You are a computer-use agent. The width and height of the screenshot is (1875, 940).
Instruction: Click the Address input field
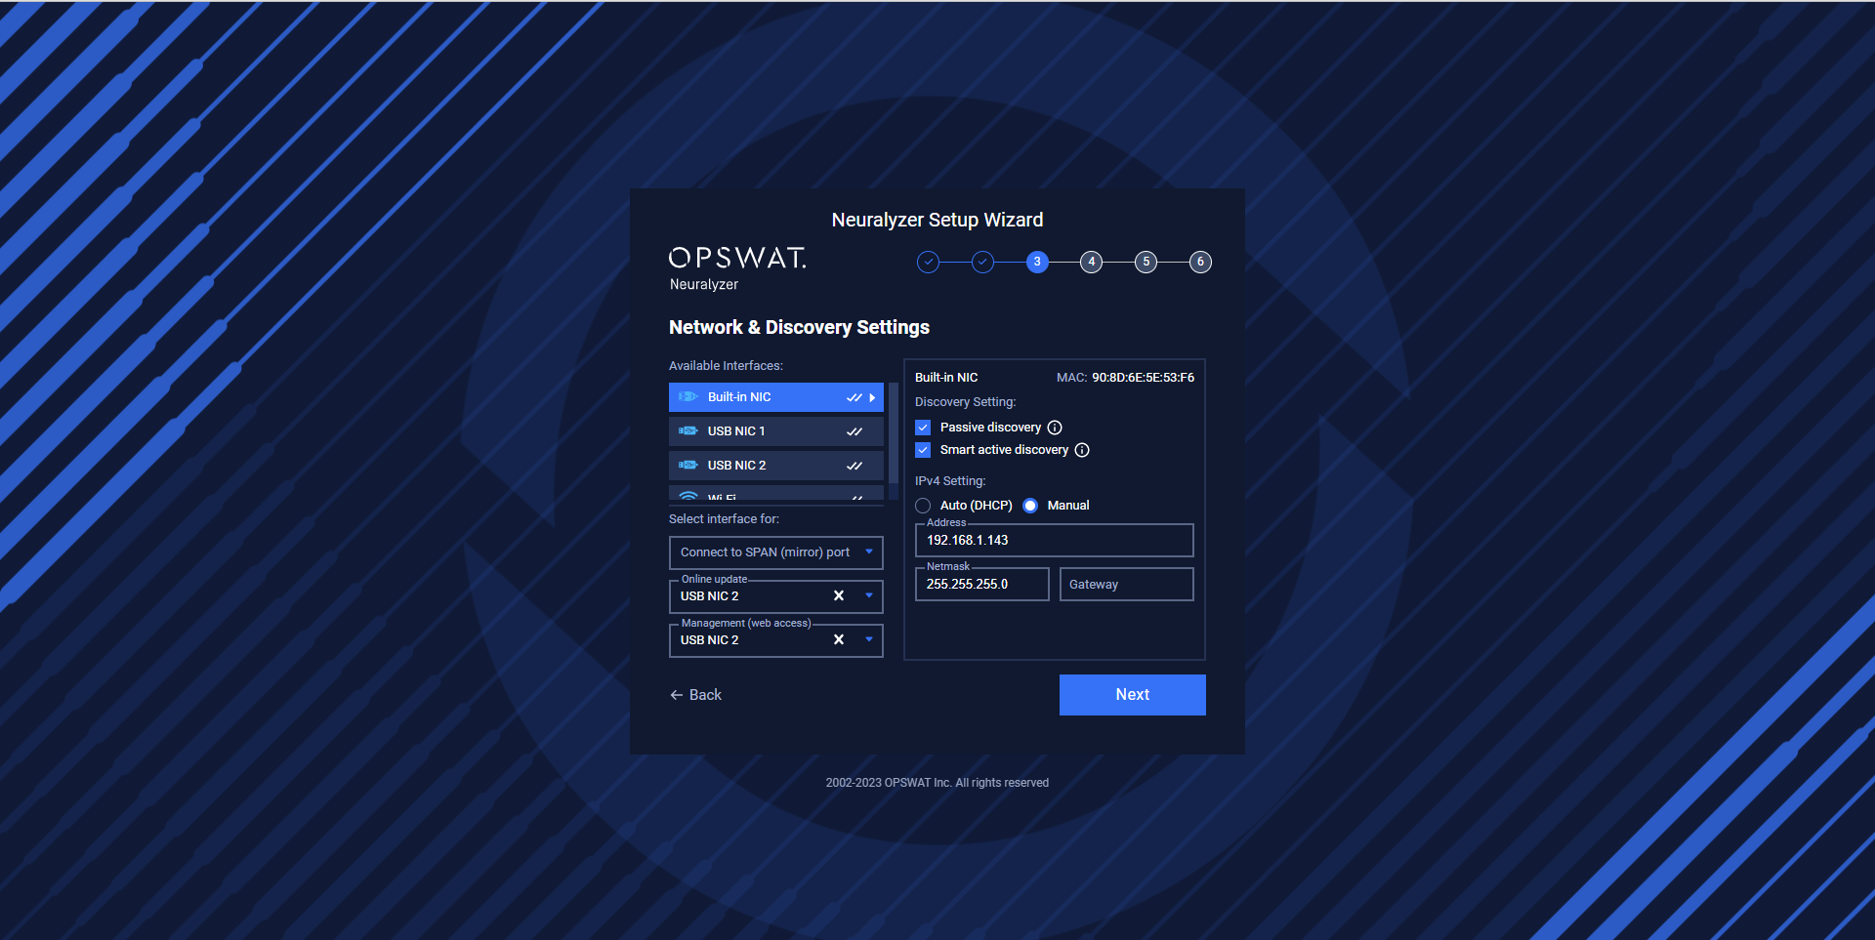pyautogui.click(x=1054, y=540)
